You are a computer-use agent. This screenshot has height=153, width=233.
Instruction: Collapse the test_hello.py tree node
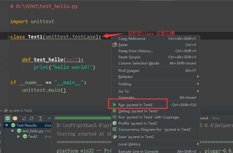[x=12, y=131]
